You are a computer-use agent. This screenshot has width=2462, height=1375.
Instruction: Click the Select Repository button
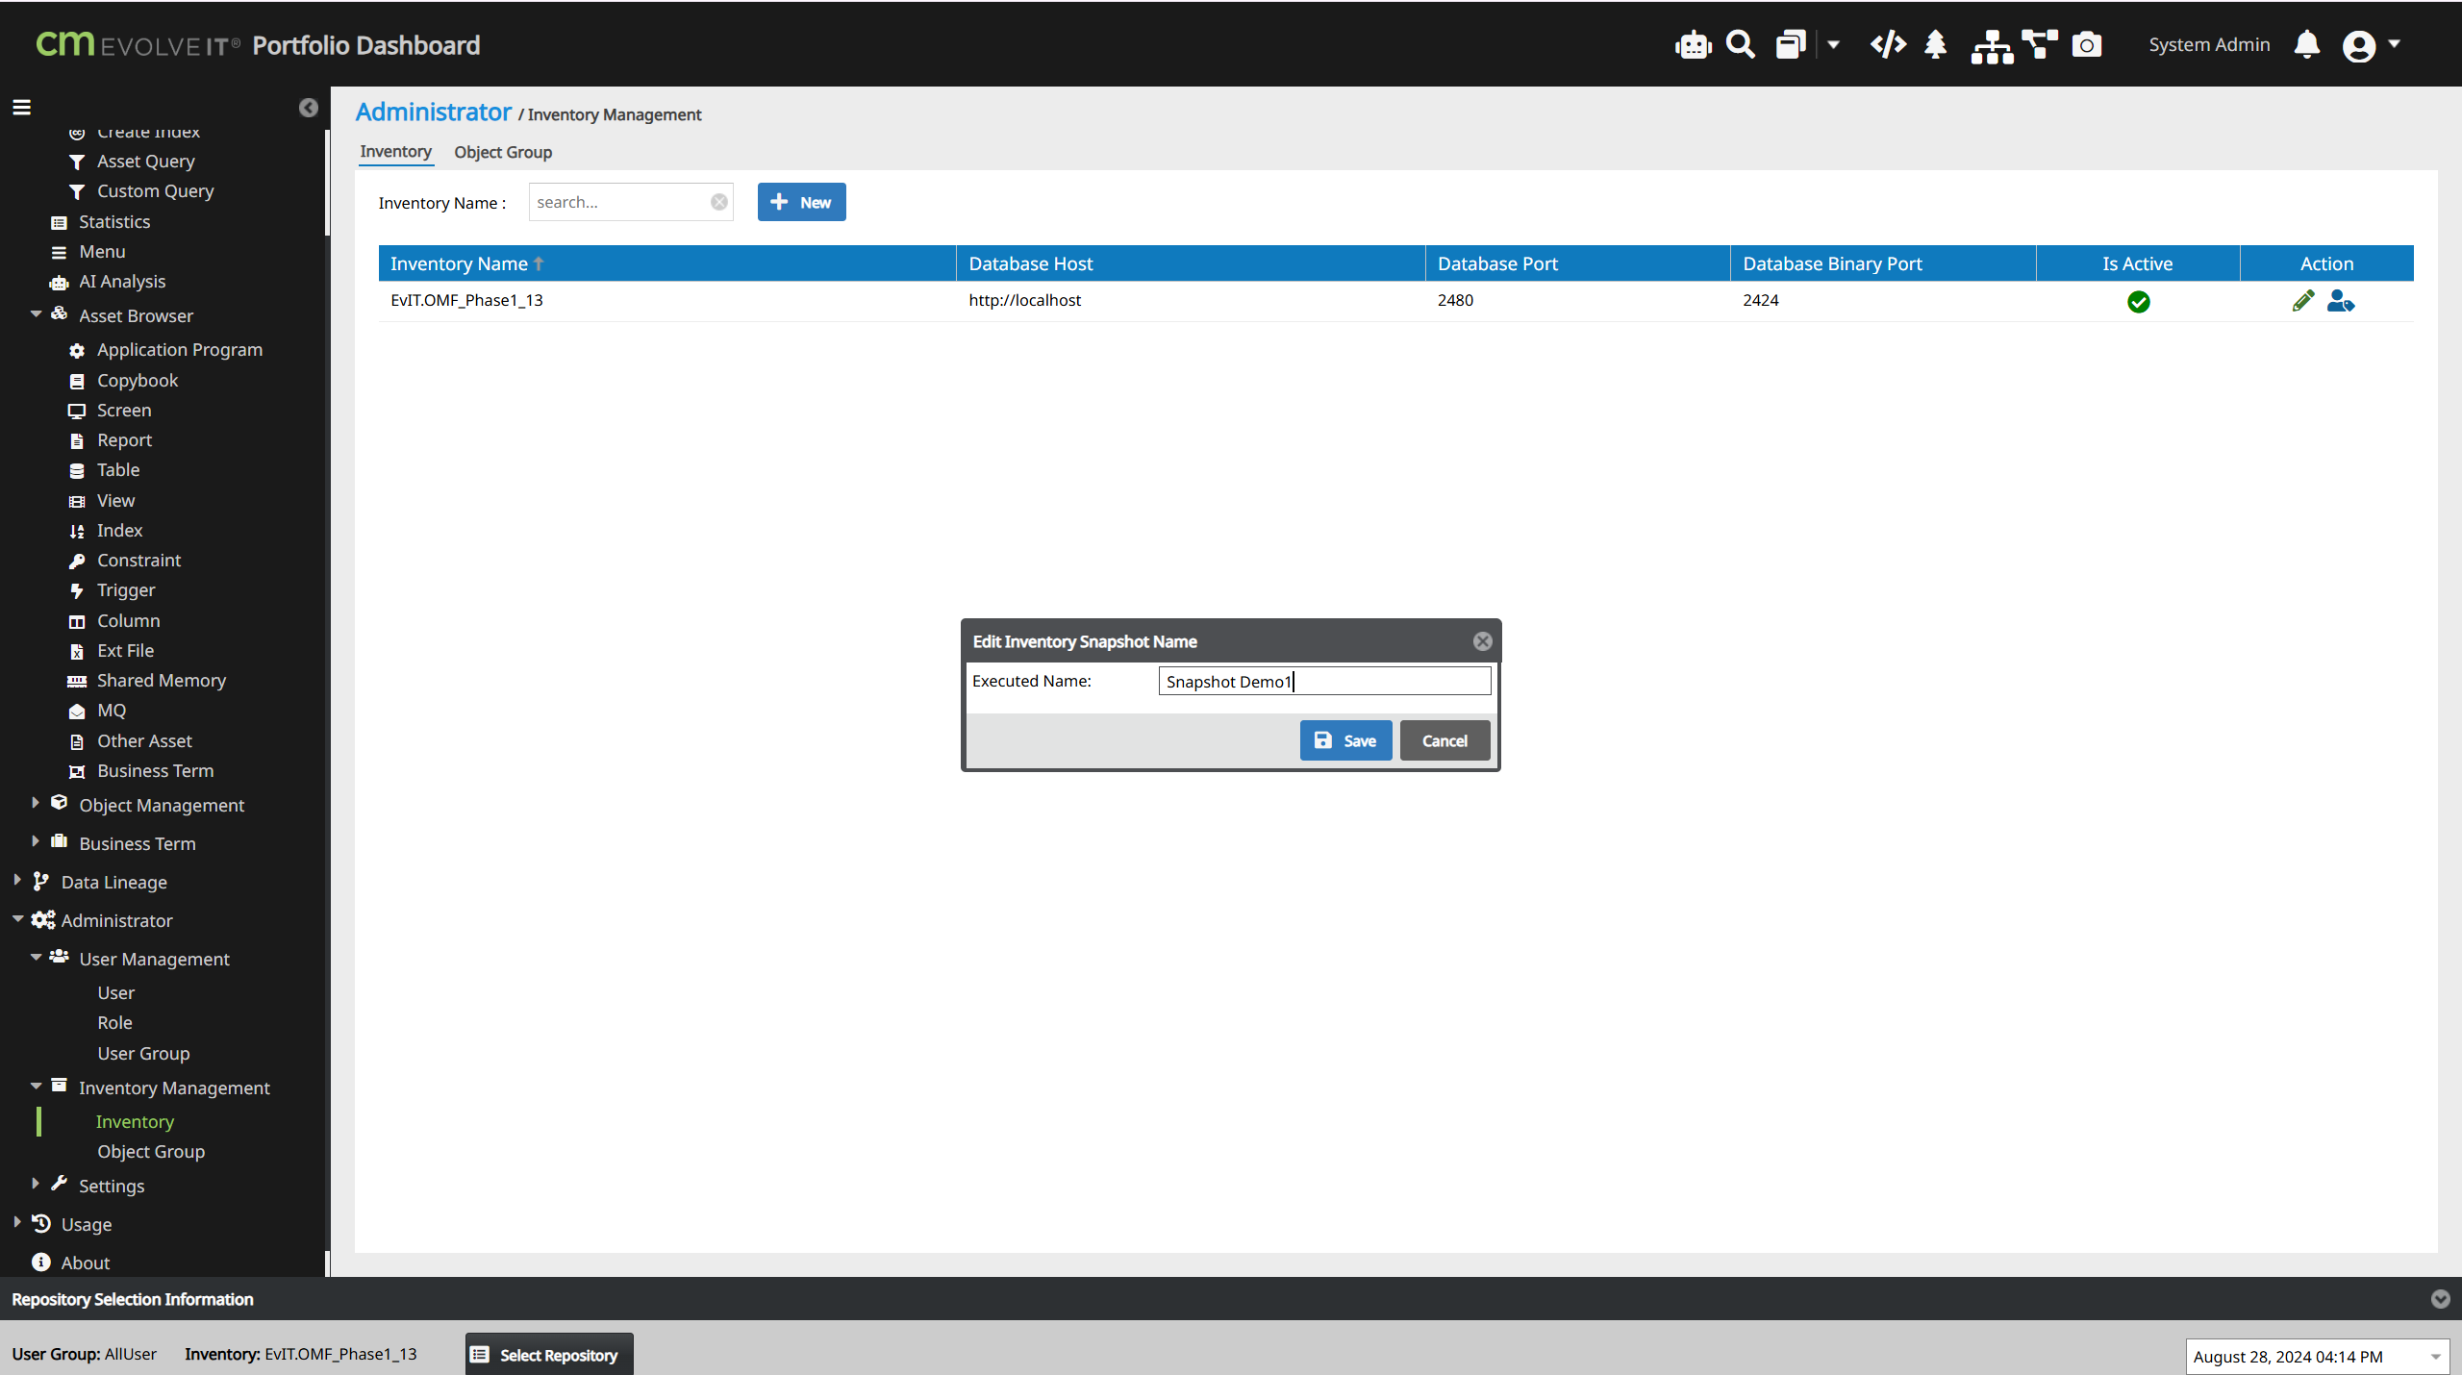[x=548, y=1354]
